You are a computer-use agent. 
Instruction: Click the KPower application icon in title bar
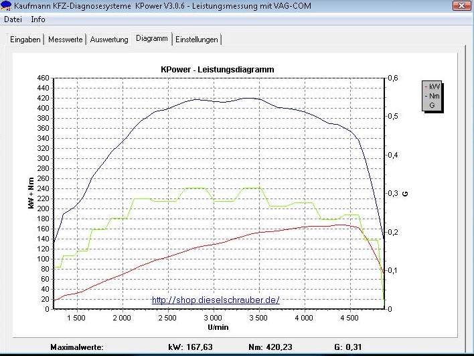pos(7,6)
